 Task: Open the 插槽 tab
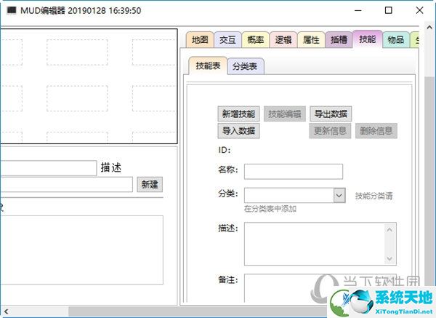tap(339, 40)
